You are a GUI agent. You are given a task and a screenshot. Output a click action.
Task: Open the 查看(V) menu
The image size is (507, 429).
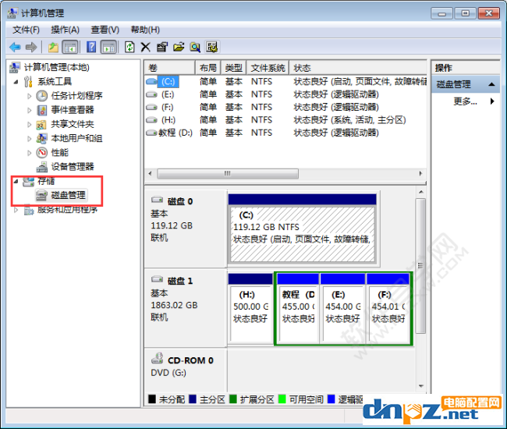(x=105, y=30)
